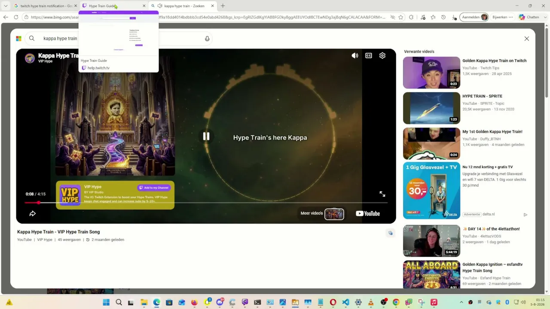This screenshot has width=550, height=309.
Task: Add this page to favorites star
Action: [x=401, y=17]
